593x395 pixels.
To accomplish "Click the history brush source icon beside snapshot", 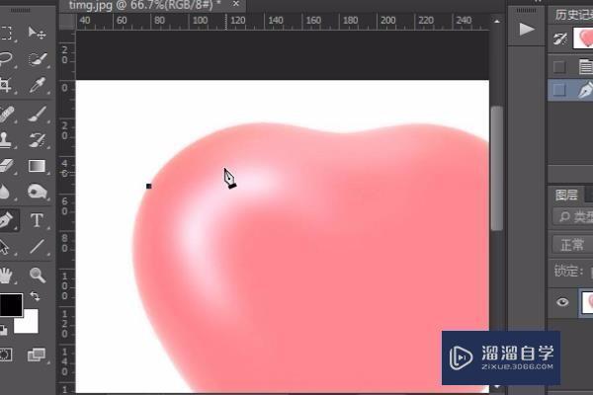I will 560,39.
